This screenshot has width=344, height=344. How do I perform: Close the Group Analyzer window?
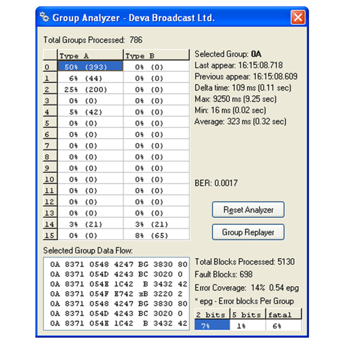click(x=298, y=17)
